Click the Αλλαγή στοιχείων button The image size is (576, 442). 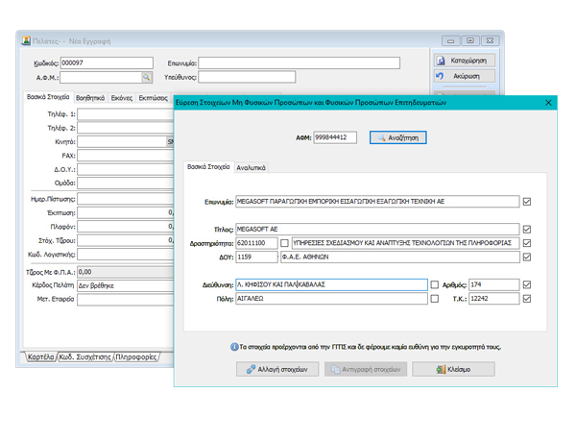pyautogui.click(x=277, y=369)
